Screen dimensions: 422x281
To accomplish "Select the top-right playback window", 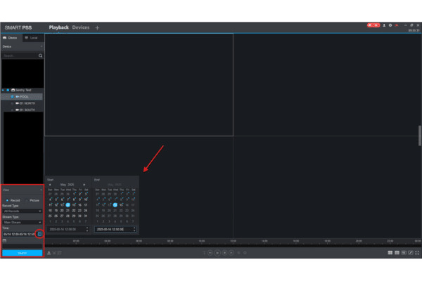I will 326,85.
